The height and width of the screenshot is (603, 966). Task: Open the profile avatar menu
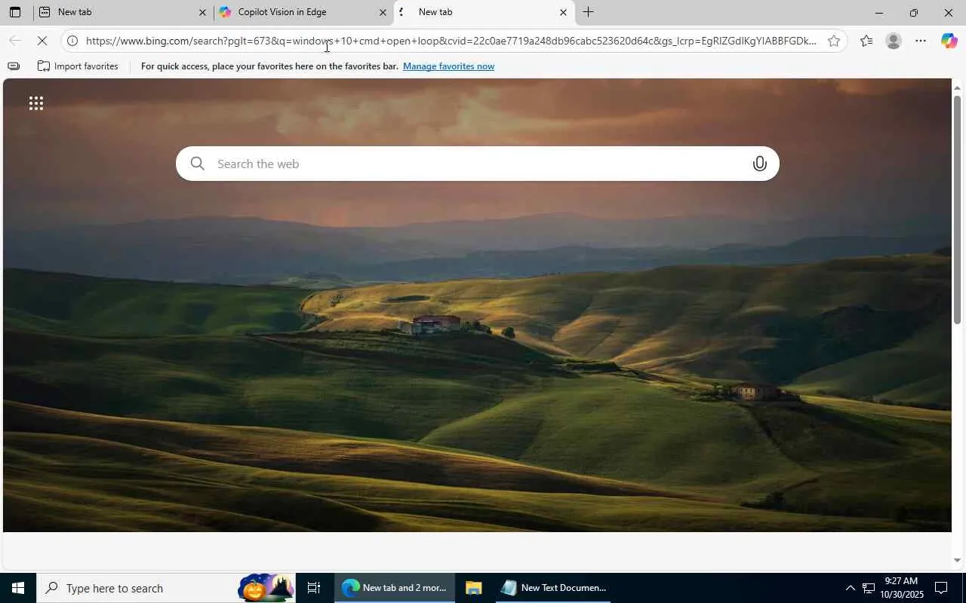point(894,41)
